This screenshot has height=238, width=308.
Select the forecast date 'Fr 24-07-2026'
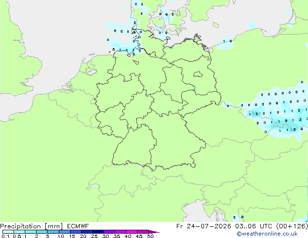point(204,226)
